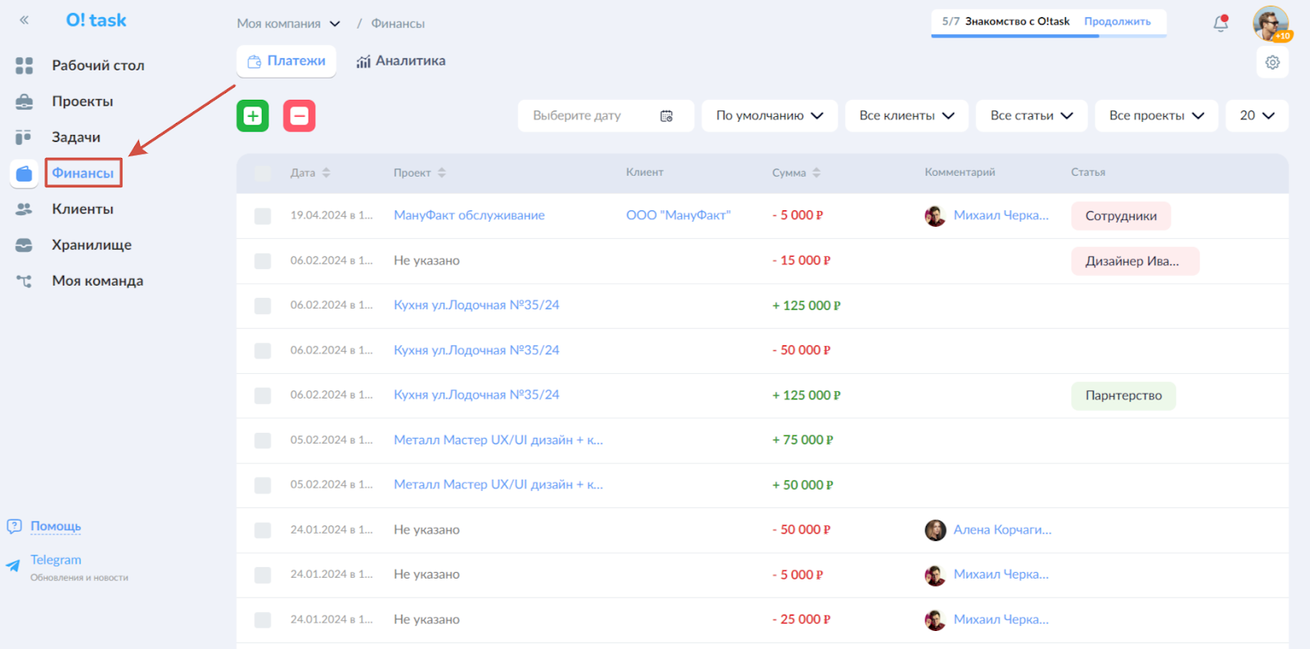Open the Помощь link
The image size is (1310, 649).
(x=56, y=526)
